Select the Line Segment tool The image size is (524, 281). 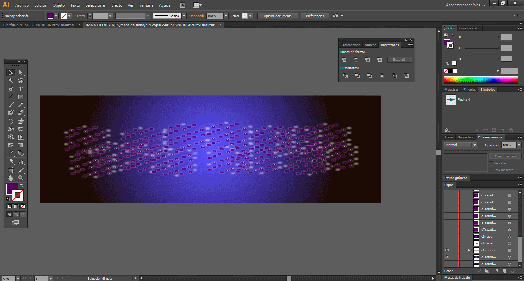pos(11,97)
